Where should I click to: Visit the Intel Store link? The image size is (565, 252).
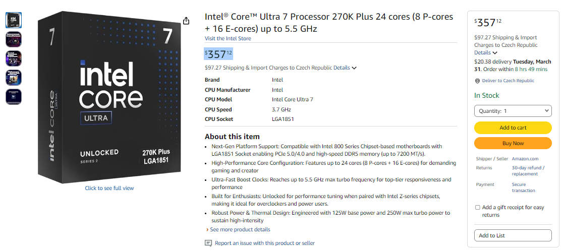coord(228,39)
